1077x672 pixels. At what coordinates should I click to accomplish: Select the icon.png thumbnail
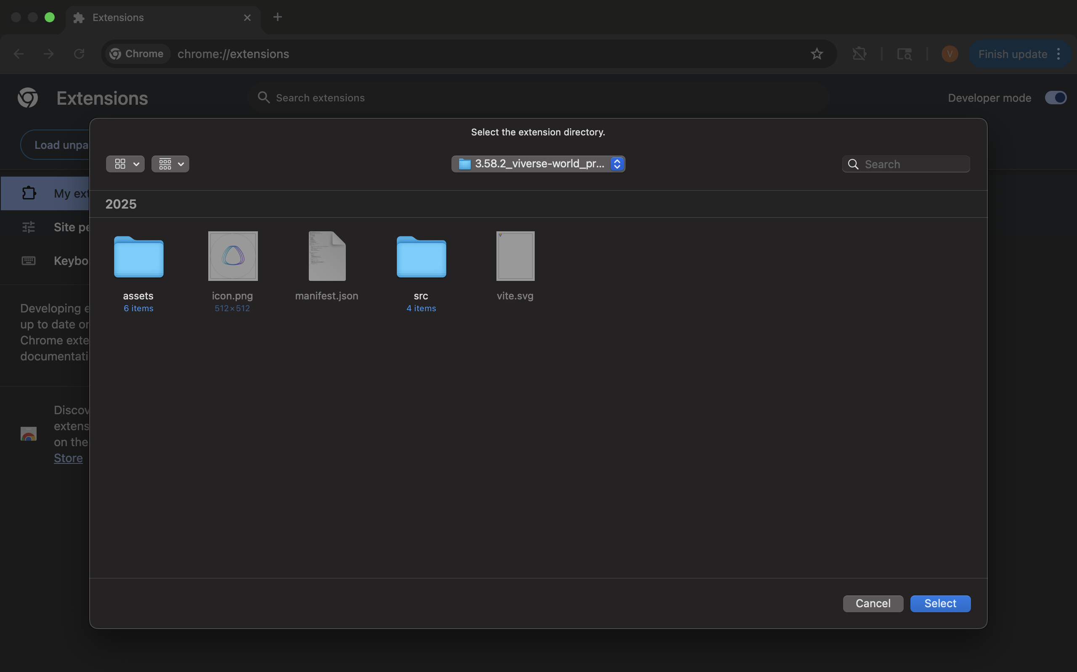233,256
